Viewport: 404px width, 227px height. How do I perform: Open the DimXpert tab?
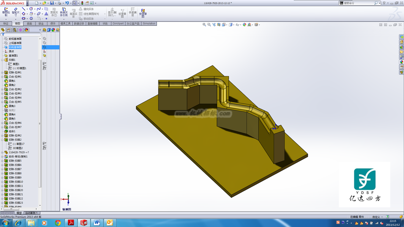tap(118, 24)
